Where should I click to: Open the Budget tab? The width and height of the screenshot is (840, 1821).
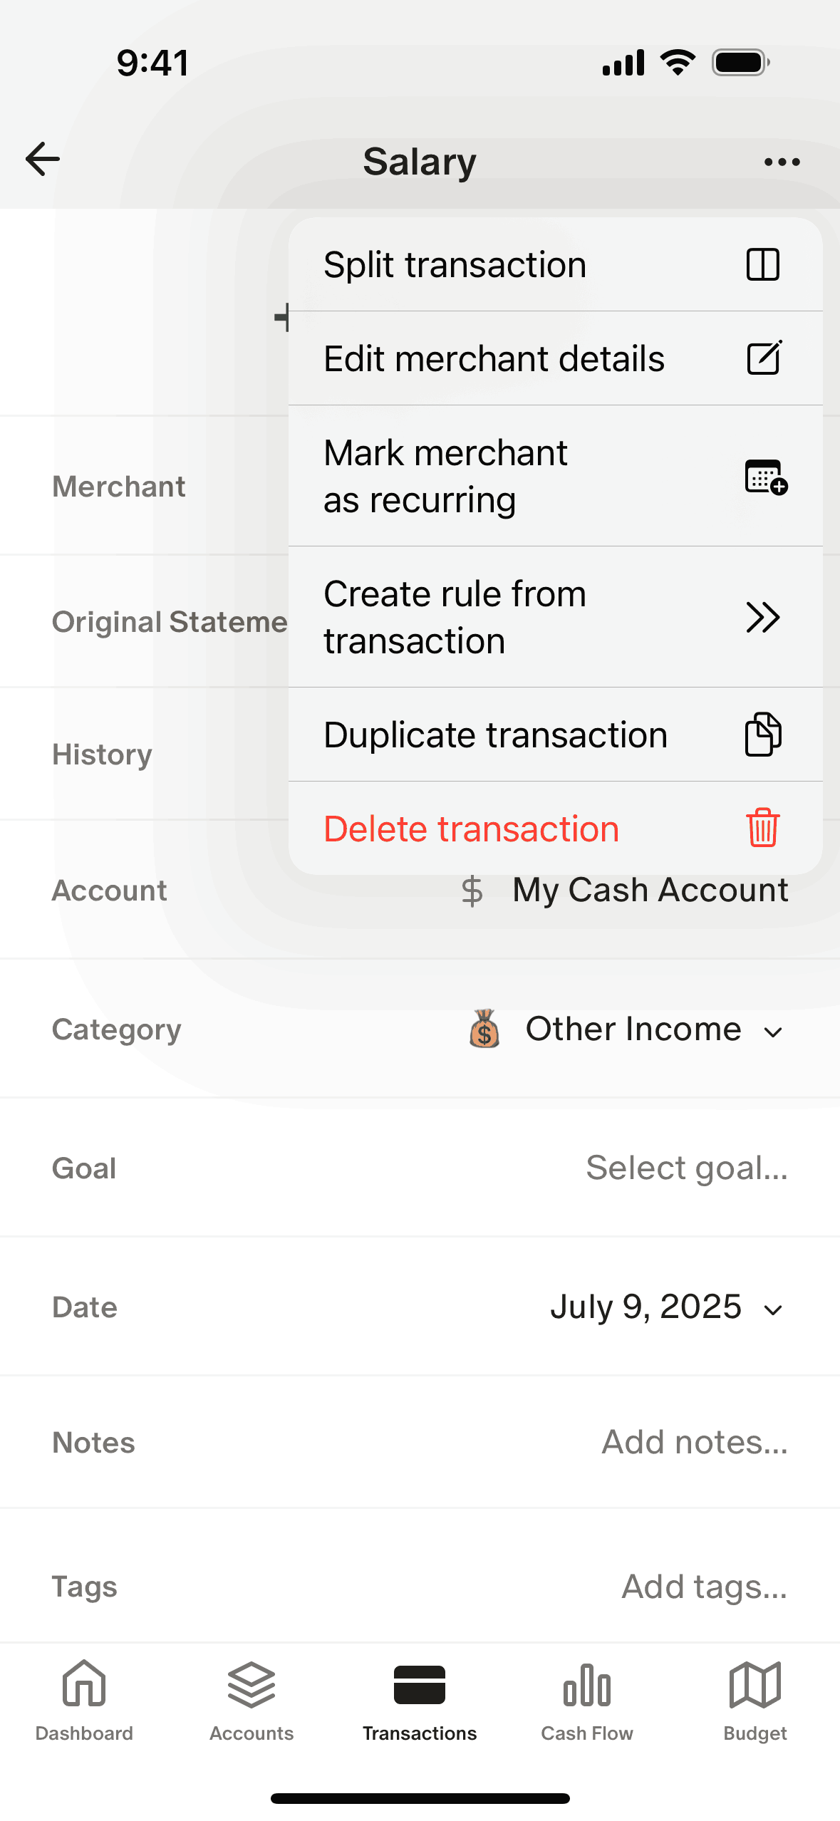pos(755,1699)
